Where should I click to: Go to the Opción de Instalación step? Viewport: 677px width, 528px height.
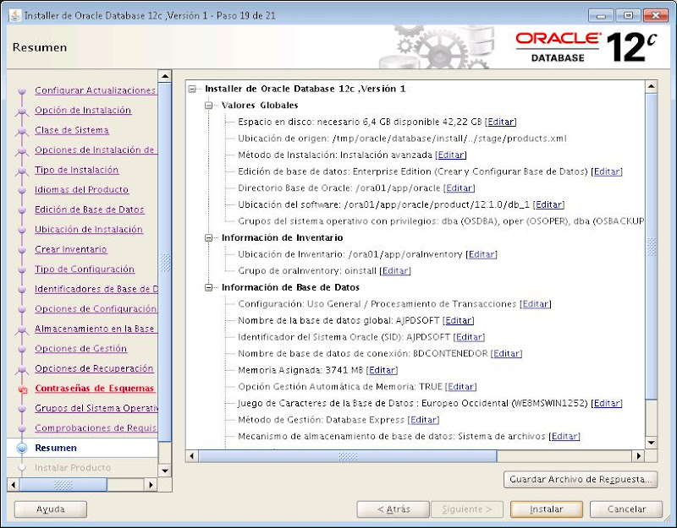coord(83,111)
